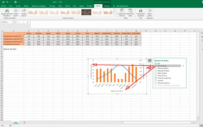Click the 'Septiembre' header cell

click(107, 33)
